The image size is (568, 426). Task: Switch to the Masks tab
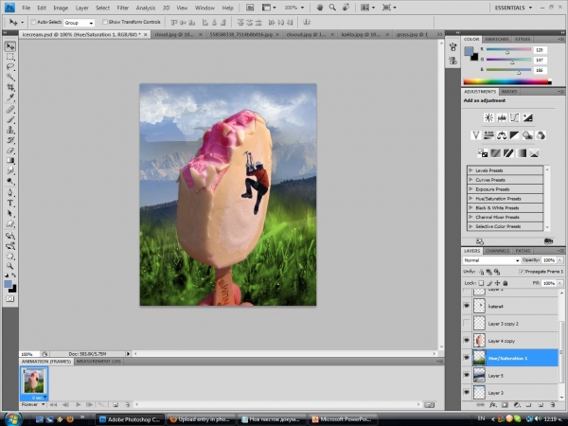(x=509, y=92)
